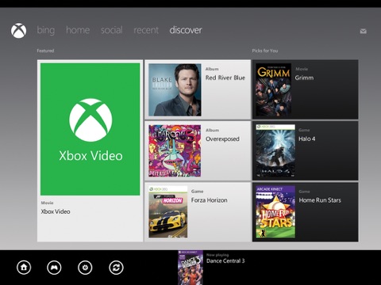
Task: Open the messages envelope icon
Action: (x=364, y=32)
